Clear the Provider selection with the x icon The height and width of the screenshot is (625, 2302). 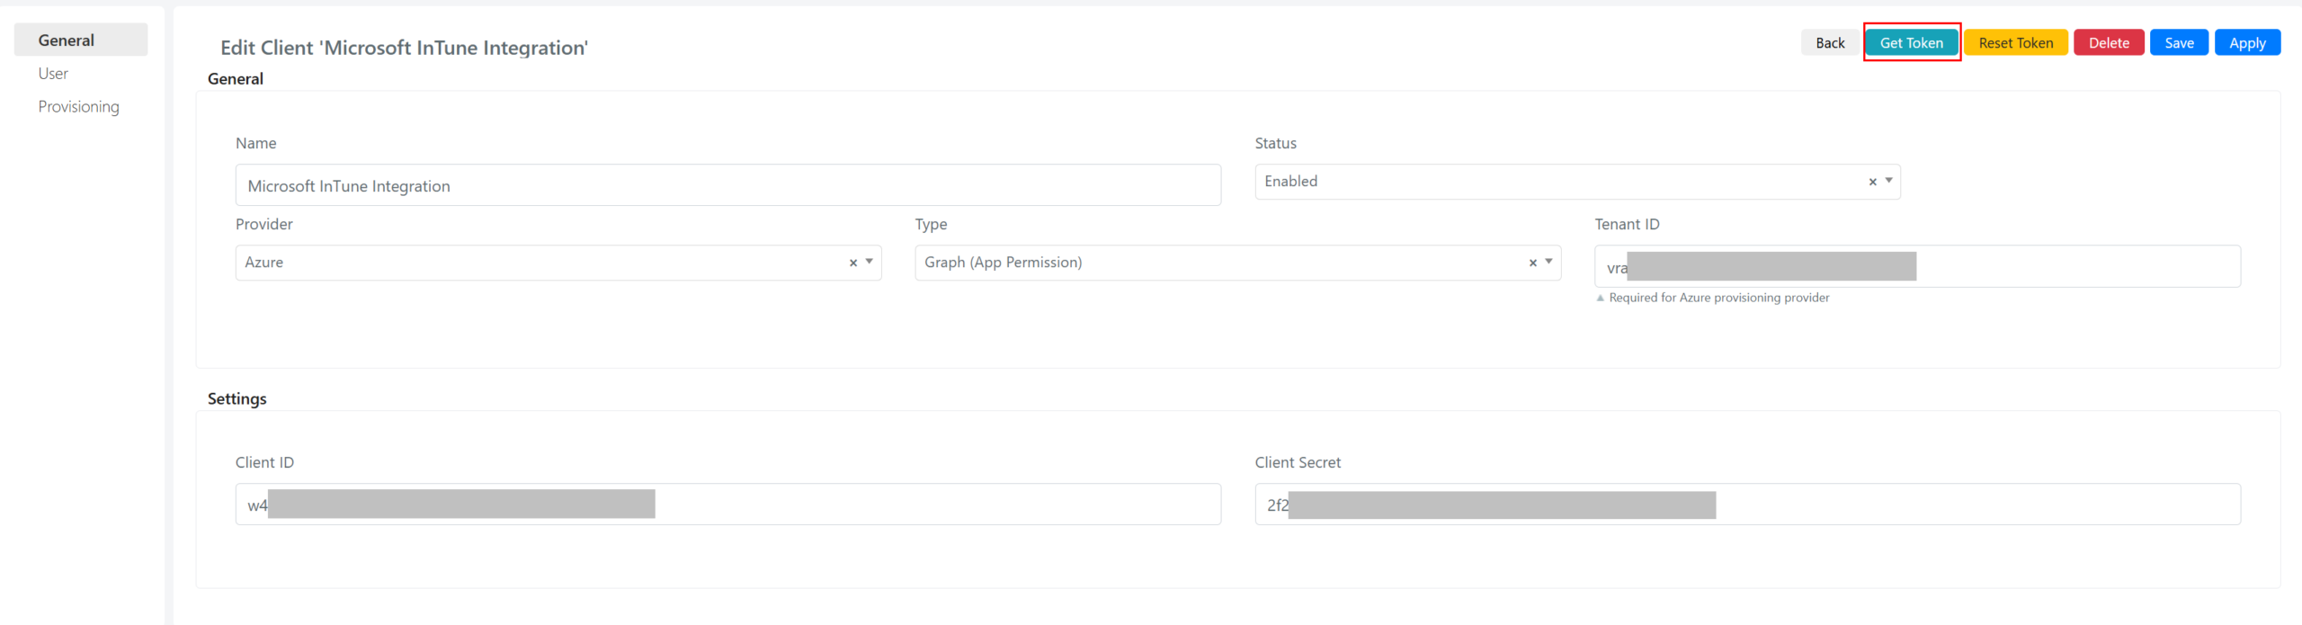[x=852, y=263]
